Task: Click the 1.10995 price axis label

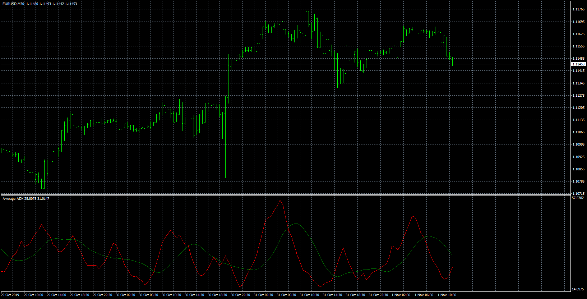Action: point(578,144)
